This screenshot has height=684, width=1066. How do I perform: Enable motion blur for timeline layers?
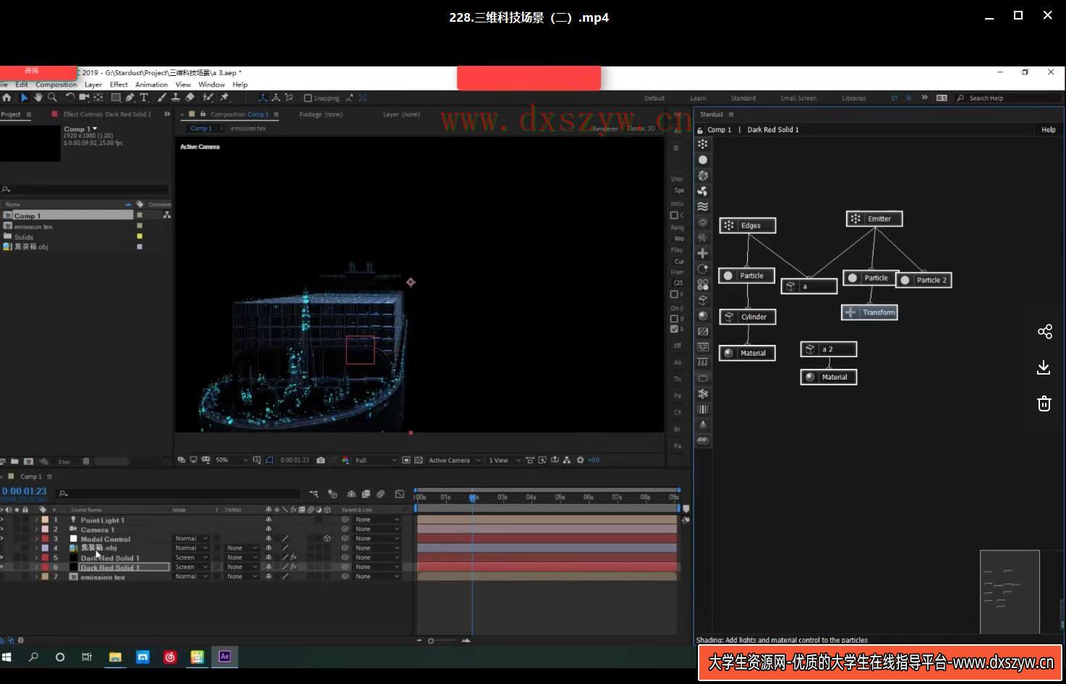pos(380,494)
